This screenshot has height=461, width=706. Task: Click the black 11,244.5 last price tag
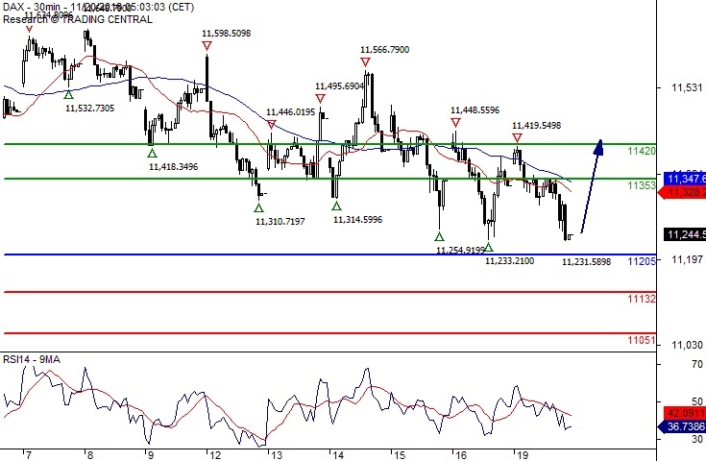click(685, 234)
